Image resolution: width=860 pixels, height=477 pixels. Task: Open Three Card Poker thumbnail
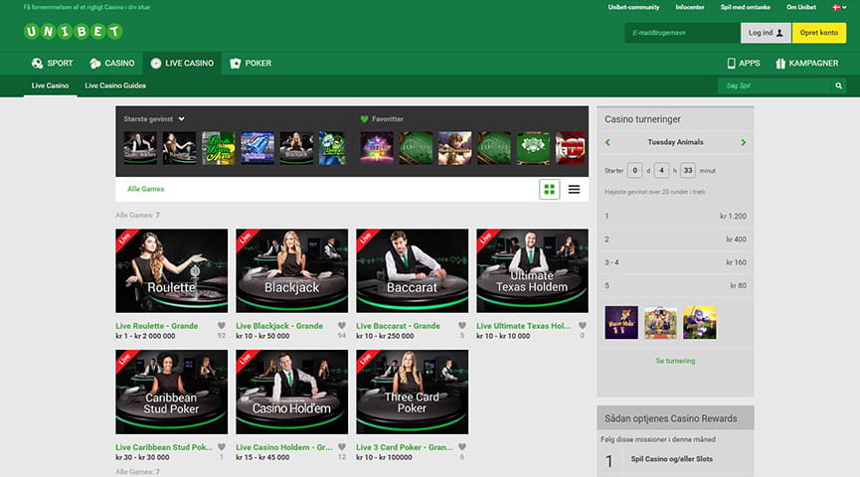412,392
